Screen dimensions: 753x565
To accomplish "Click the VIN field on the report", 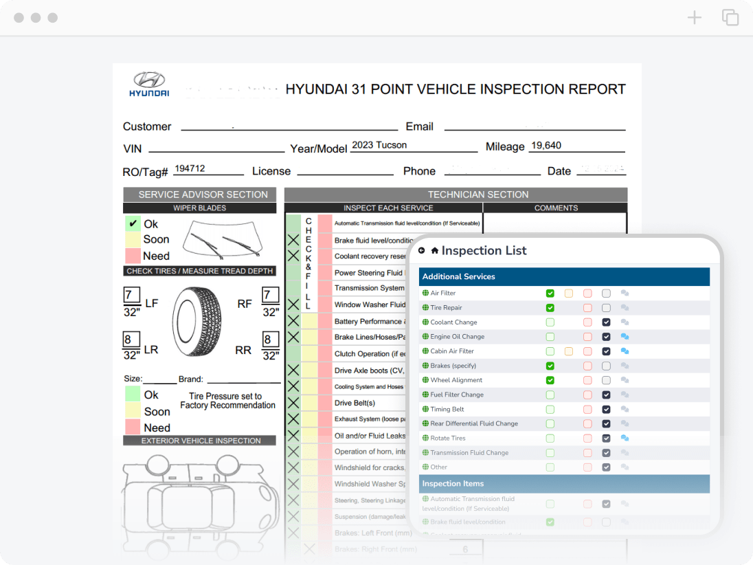I will 216,147.
